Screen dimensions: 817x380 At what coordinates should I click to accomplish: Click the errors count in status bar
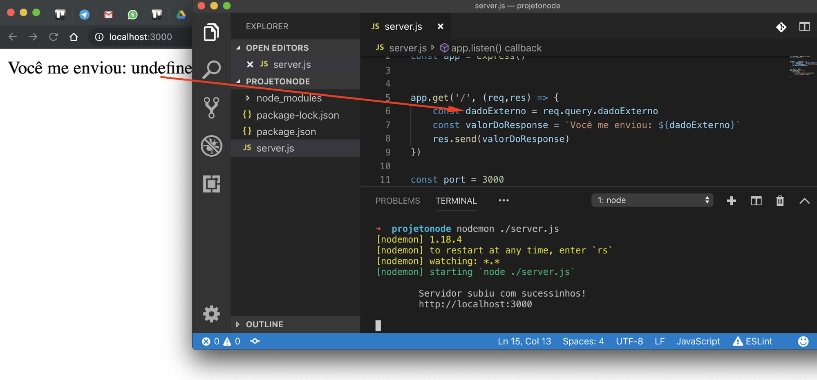tap(210, 341)
